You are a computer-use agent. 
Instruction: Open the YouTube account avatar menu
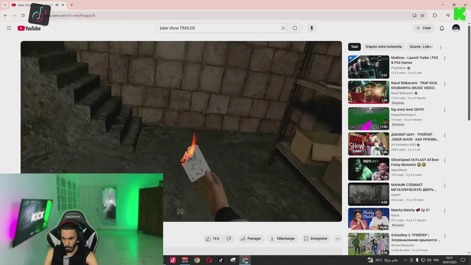(456, 28)
